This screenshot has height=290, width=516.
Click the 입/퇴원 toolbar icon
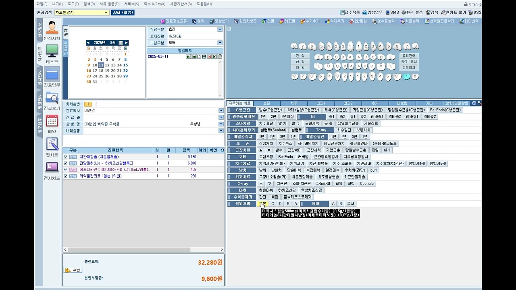point(358,21)
